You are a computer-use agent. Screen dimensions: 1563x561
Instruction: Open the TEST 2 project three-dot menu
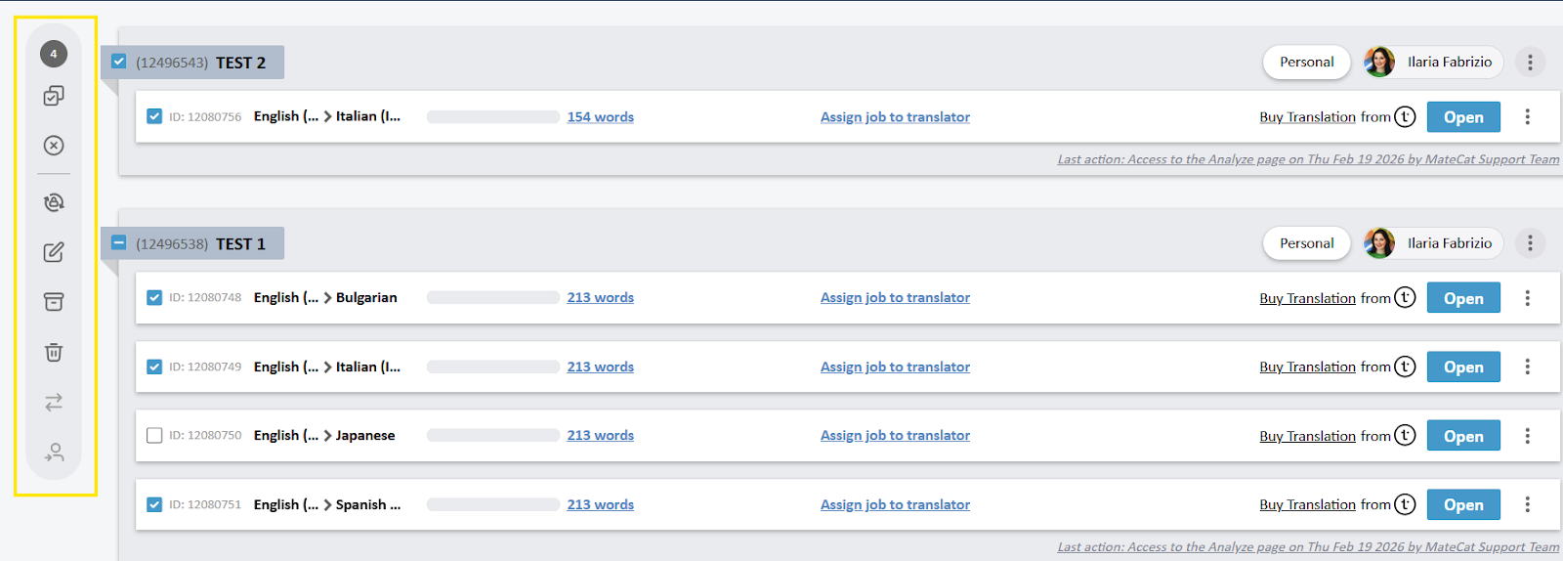tap(1530, 62)
